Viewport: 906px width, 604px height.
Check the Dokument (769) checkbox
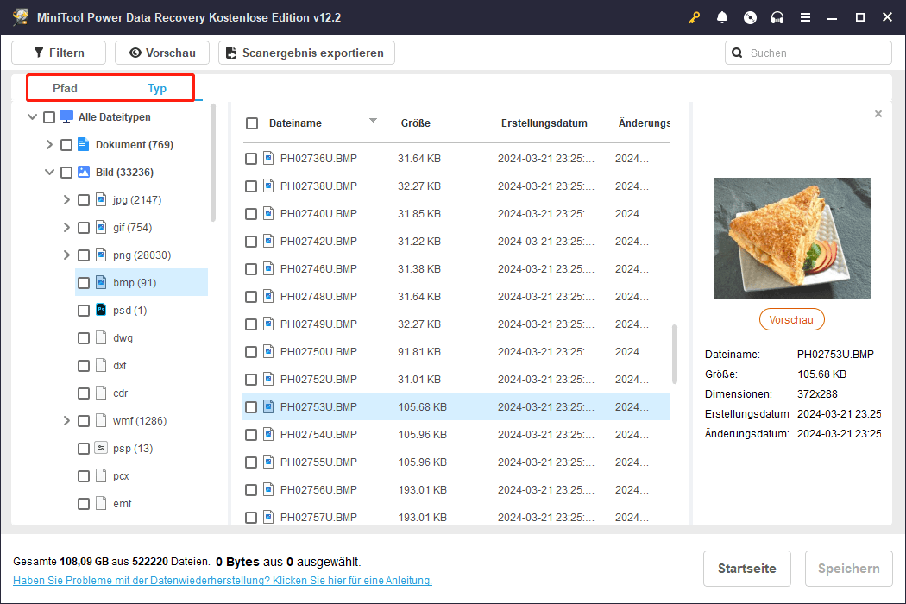66,145
